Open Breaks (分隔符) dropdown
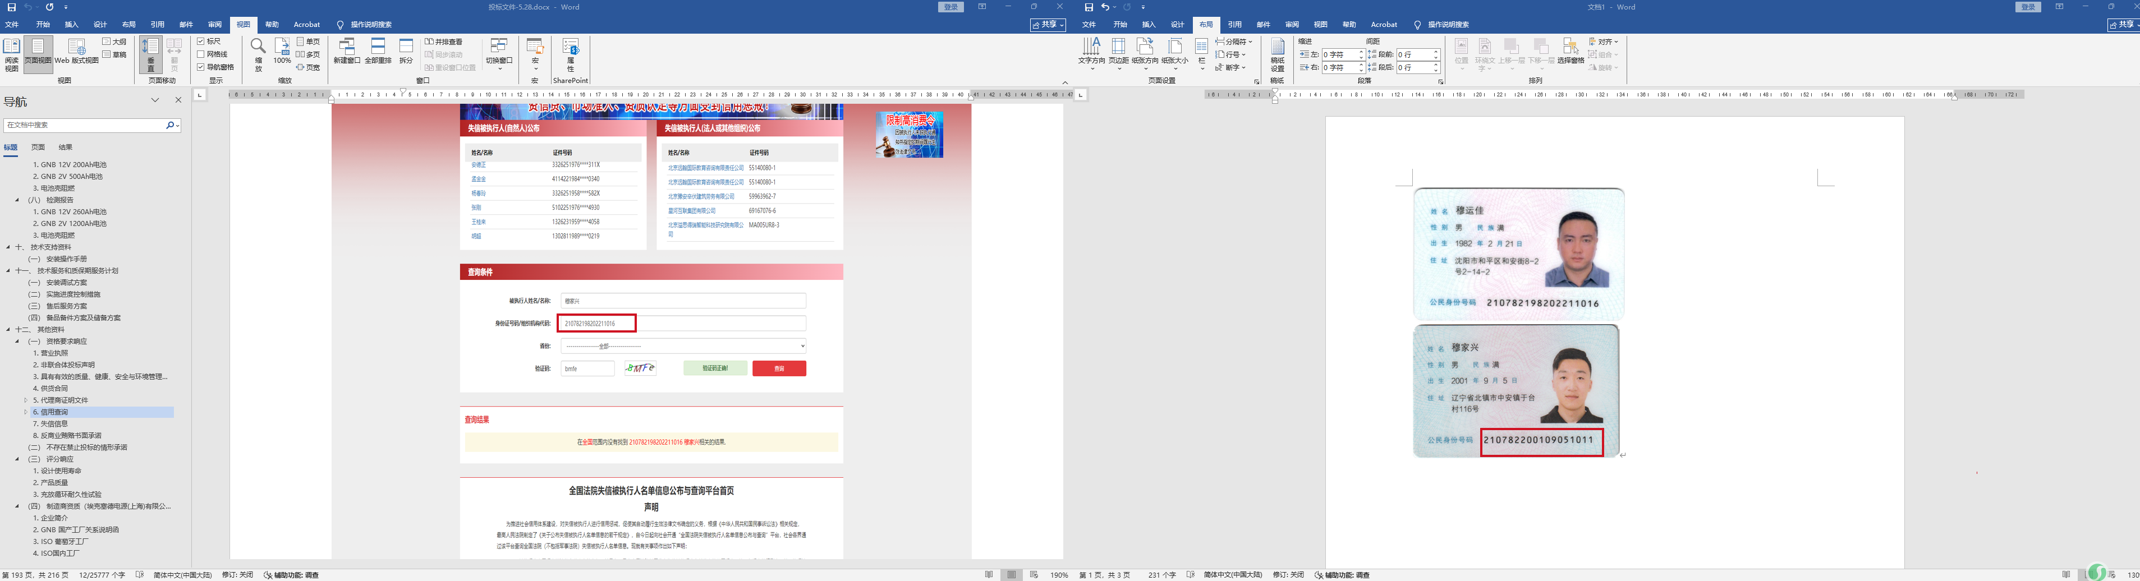 [x=1234, y=41]
